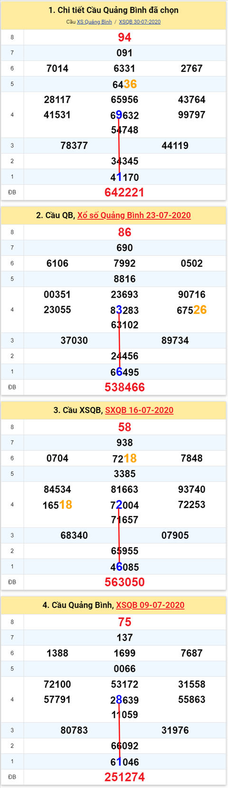
Task: Click the prize number 091
Action: pyautogui.click(x=124, y=53)
